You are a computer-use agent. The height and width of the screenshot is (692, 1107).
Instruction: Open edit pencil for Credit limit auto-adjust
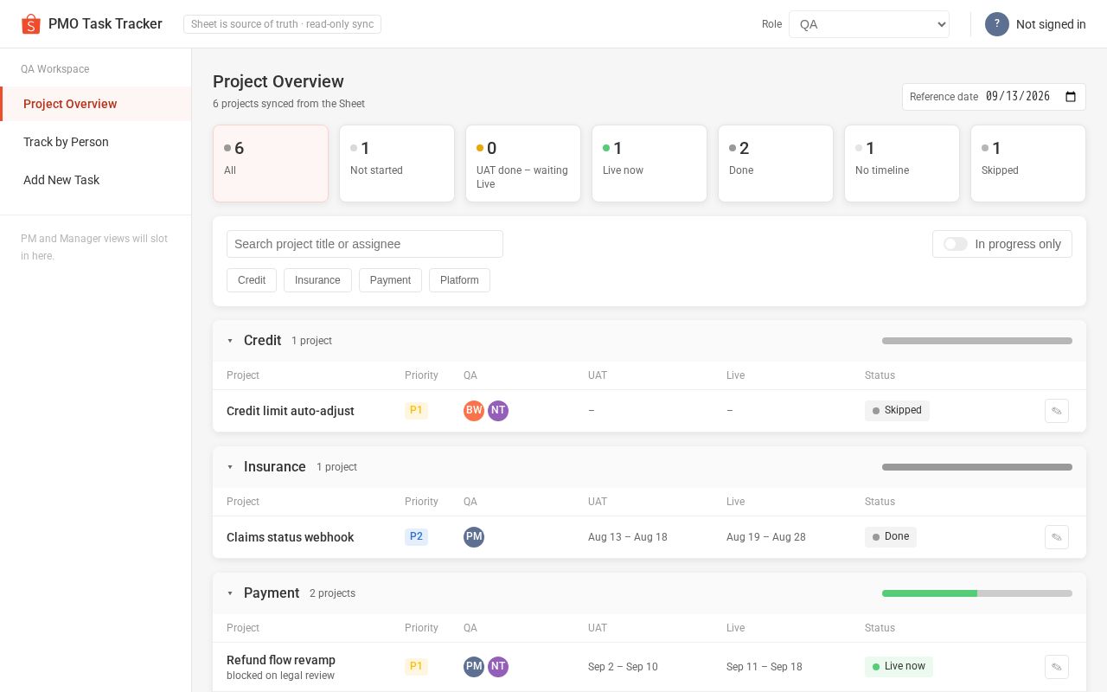pyautogui.click(x=1057, y=411)
